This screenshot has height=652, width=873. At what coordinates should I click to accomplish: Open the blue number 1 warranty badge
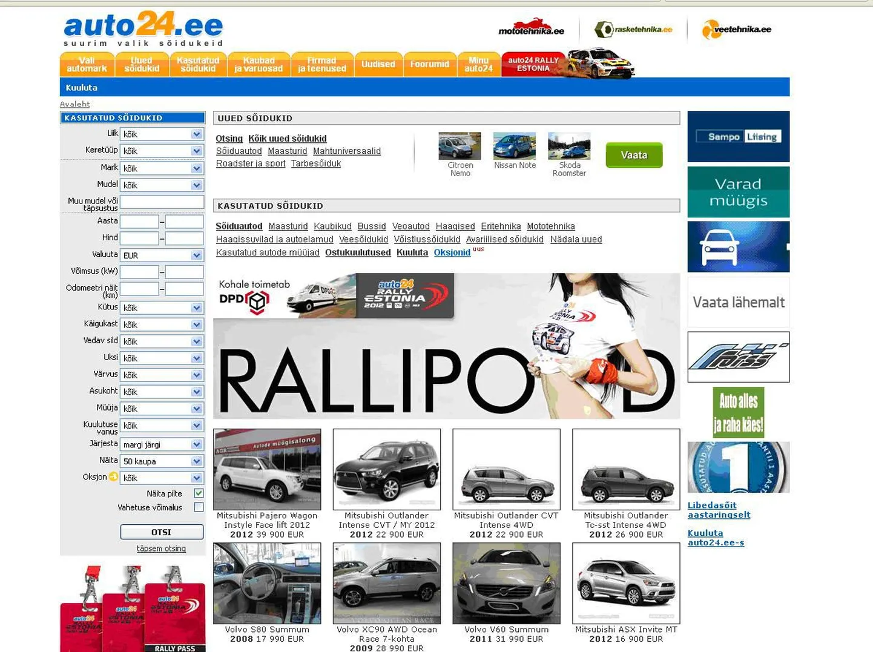pyautogui.click(x=738, y=467)
